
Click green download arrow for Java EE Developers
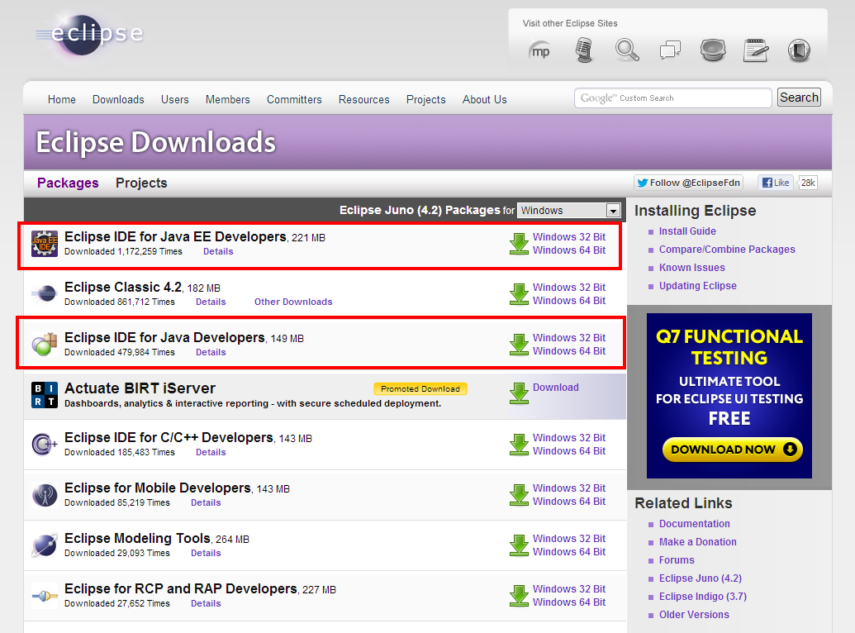[x=519, y=244]
